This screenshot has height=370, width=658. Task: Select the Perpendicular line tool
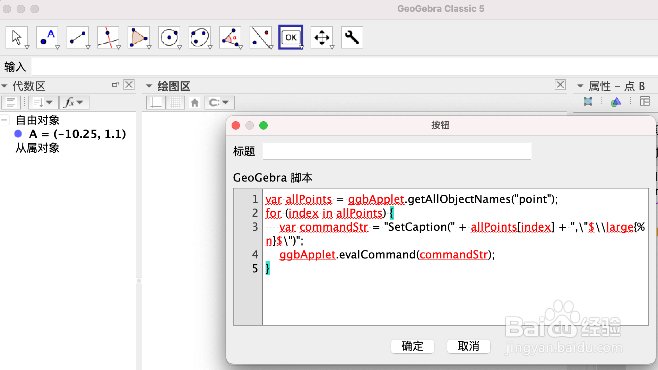108,37
